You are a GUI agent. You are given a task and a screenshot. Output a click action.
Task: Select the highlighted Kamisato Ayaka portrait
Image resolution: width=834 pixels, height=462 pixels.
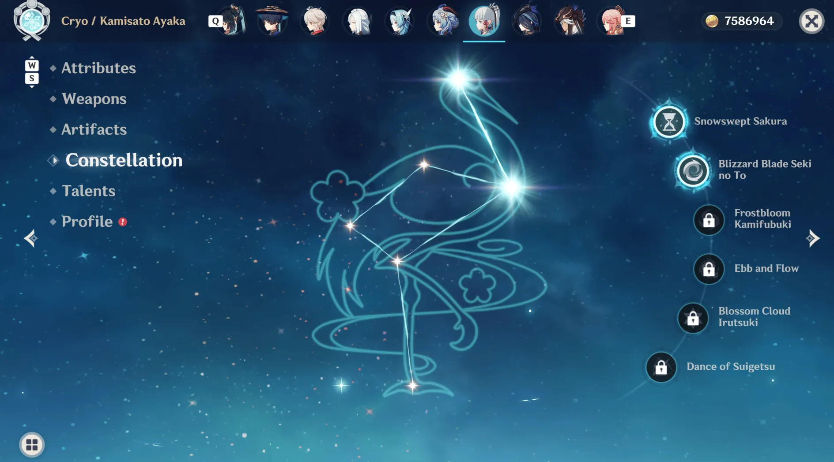(484, 20)
